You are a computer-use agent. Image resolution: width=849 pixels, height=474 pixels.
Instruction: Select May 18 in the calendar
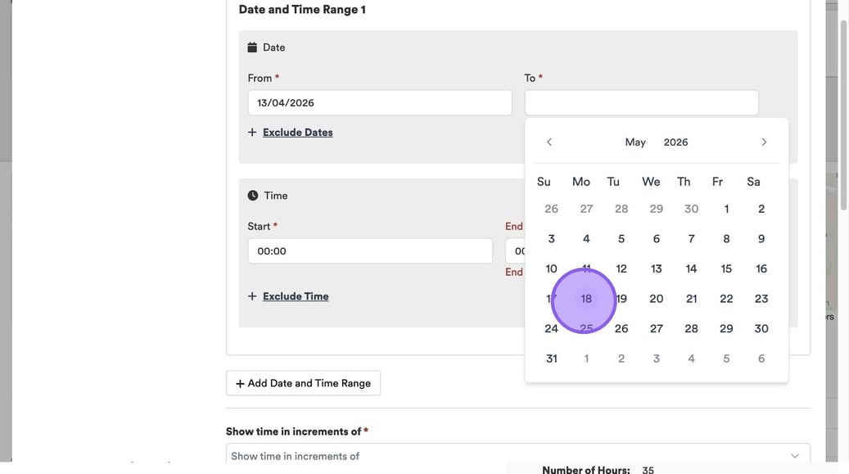click(x=586, y=299)
